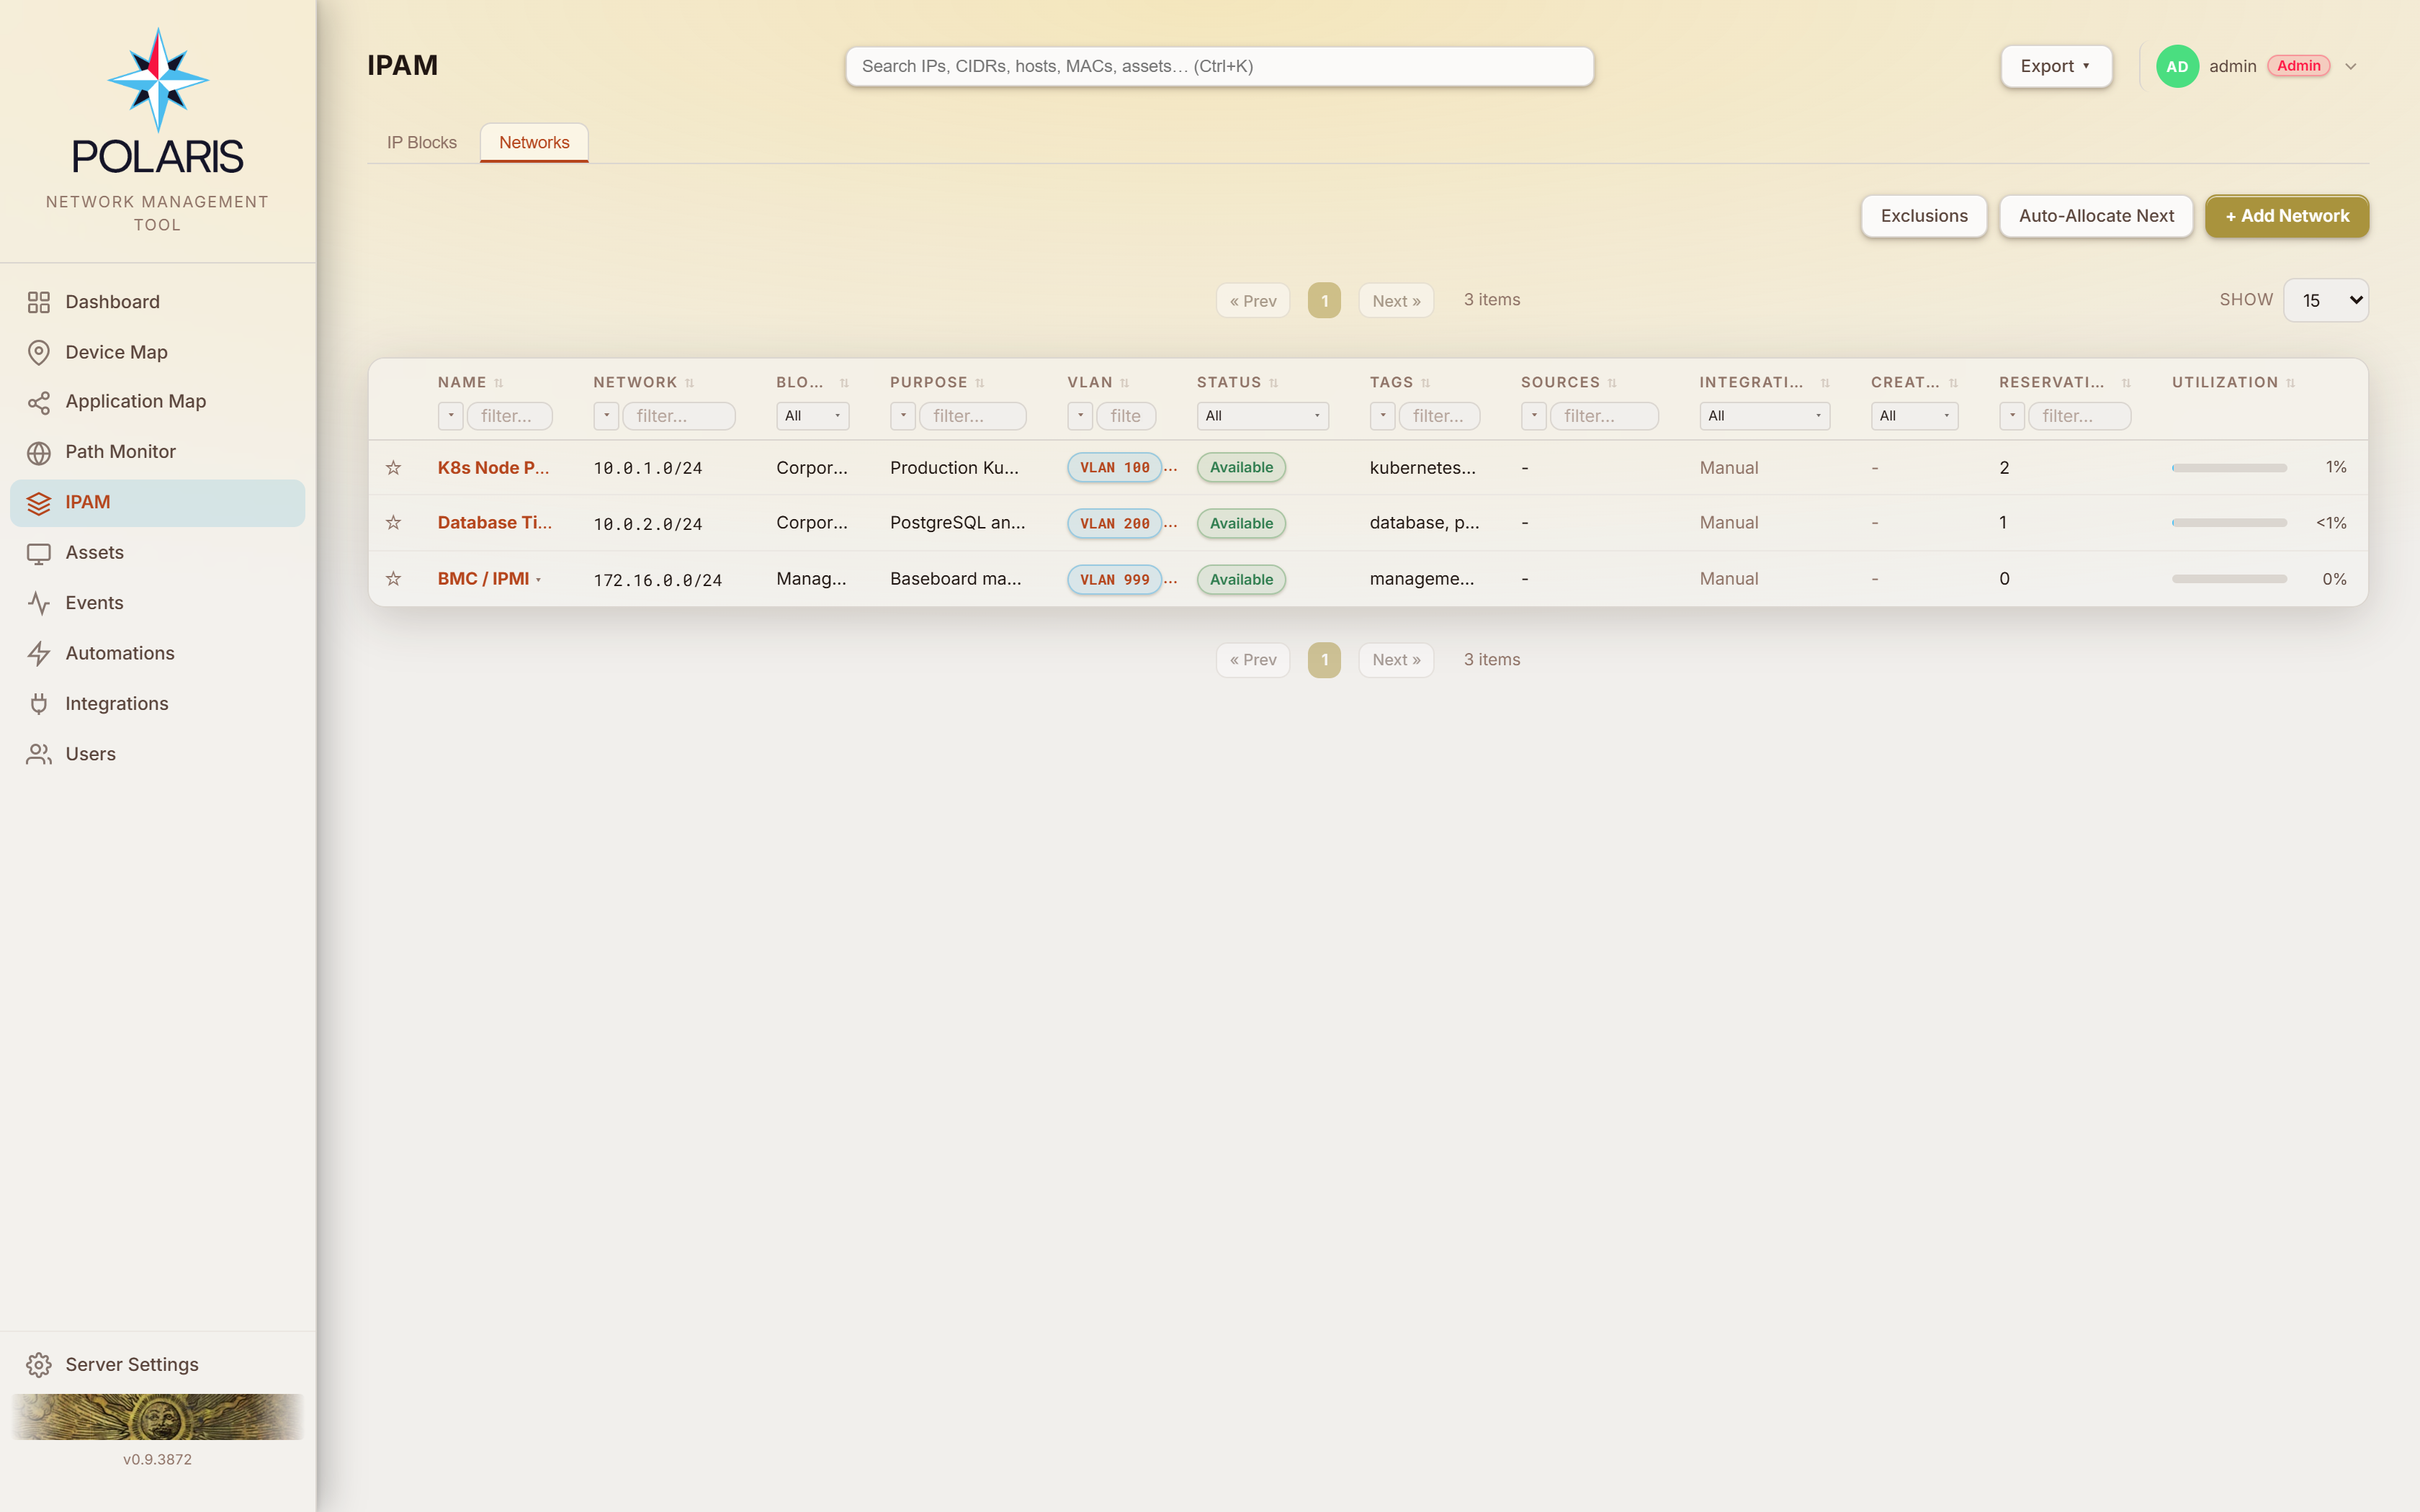Open the Database Ti... network link
Screen dimensions: 2420x1512
tap(494, 522)
